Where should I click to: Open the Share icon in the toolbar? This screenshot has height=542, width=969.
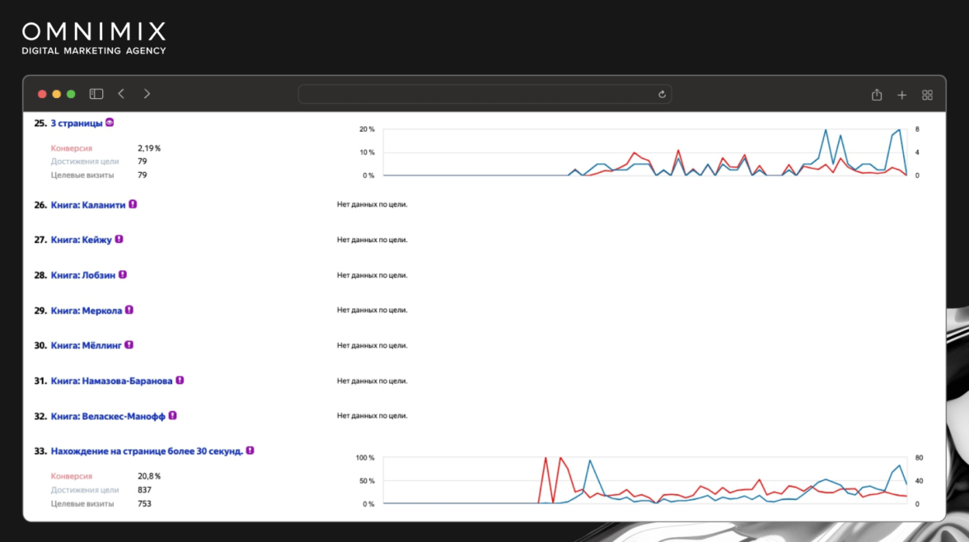[x=877, y=95]
